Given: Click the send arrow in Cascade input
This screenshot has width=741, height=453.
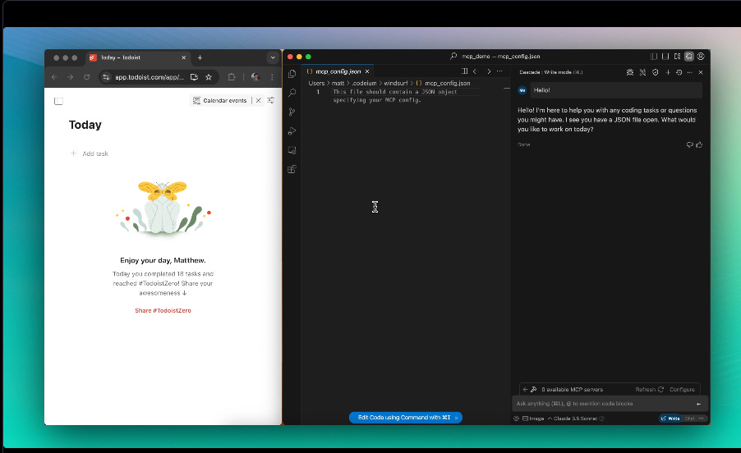Looking at the screenshot, I should click(x=698, y=404).
